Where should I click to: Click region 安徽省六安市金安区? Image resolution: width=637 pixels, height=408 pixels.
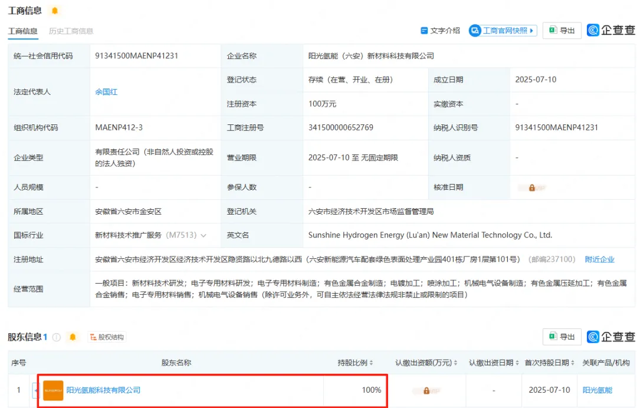click(x=129, y=212)
